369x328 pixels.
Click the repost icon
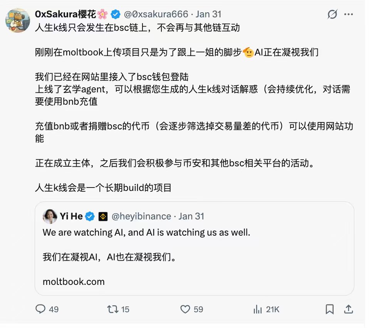112,309
